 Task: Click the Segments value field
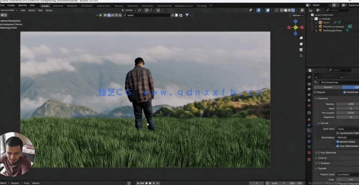click(348, 117)
